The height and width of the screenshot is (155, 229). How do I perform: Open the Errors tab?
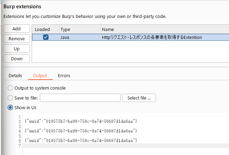[x=64, y=75]
